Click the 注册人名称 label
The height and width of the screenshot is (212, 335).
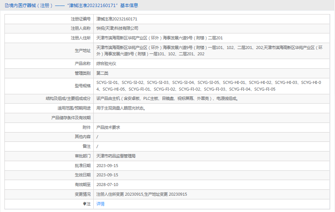point(81,28)
